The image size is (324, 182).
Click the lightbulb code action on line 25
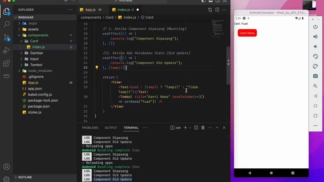97,67
